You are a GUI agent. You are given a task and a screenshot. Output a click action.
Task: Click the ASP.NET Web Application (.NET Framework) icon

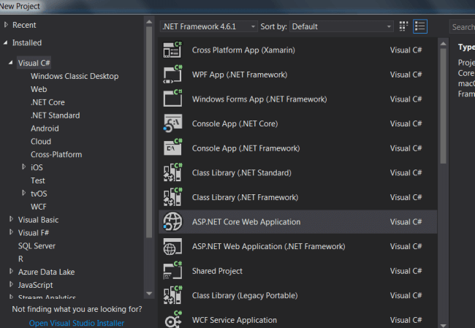tap(172, 246)
